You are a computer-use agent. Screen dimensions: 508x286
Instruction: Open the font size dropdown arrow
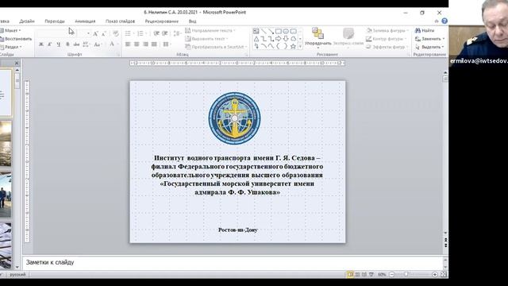click(88, 33)
